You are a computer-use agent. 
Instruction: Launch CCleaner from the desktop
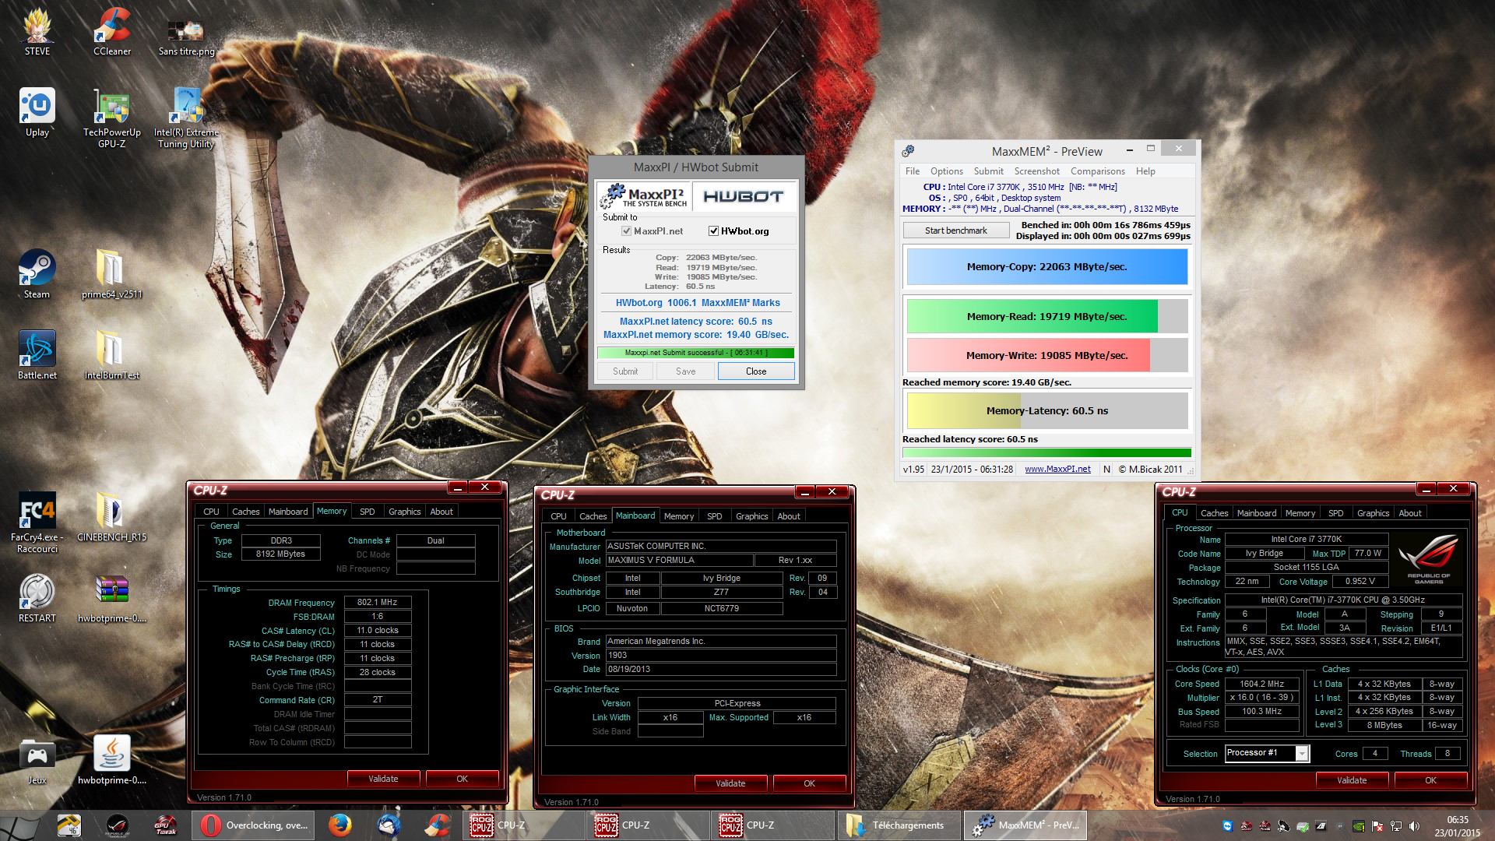click(x=112, y=31)
